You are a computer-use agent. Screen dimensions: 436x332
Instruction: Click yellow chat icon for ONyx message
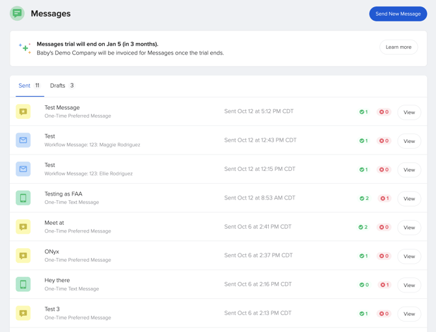pyautogui.click(x=23, y=256)
